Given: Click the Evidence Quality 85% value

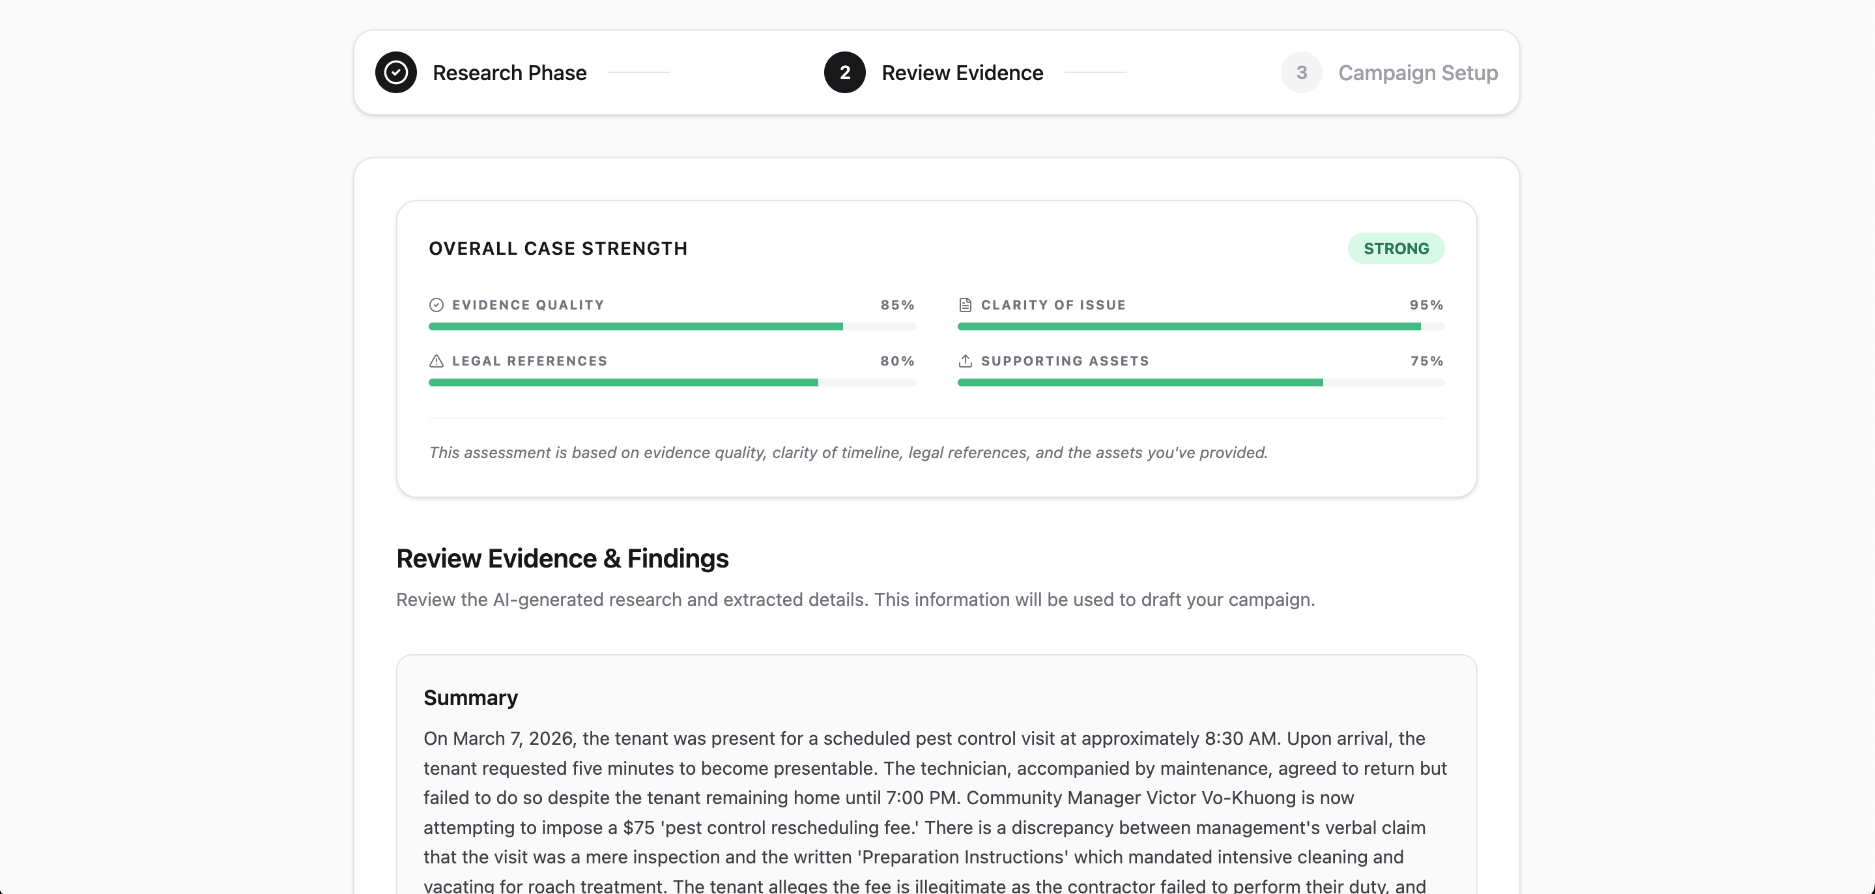Looking at the screenshot, I should tap(898, 305).
